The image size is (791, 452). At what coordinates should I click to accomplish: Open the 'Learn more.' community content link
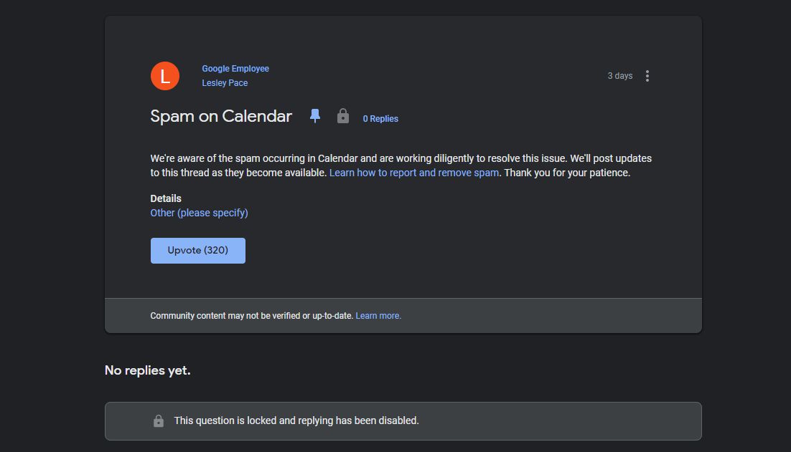tap(378, 316)
